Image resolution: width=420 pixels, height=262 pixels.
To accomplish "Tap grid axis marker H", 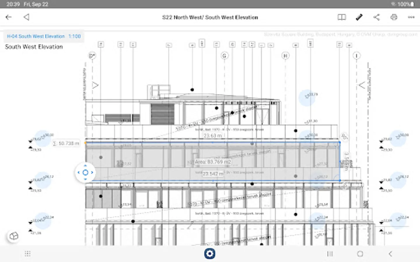I will pos(286,56).
